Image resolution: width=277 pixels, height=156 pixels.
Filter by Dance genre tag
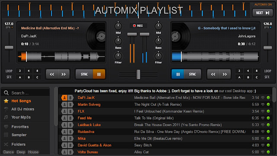9,152
